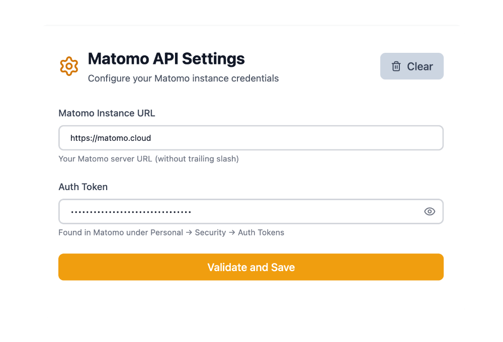Image resolution: width=503 pixels, height=342 pixels.
Task: Select the Matomo gear logo beside the heading
Action: (x=69, y=66)
